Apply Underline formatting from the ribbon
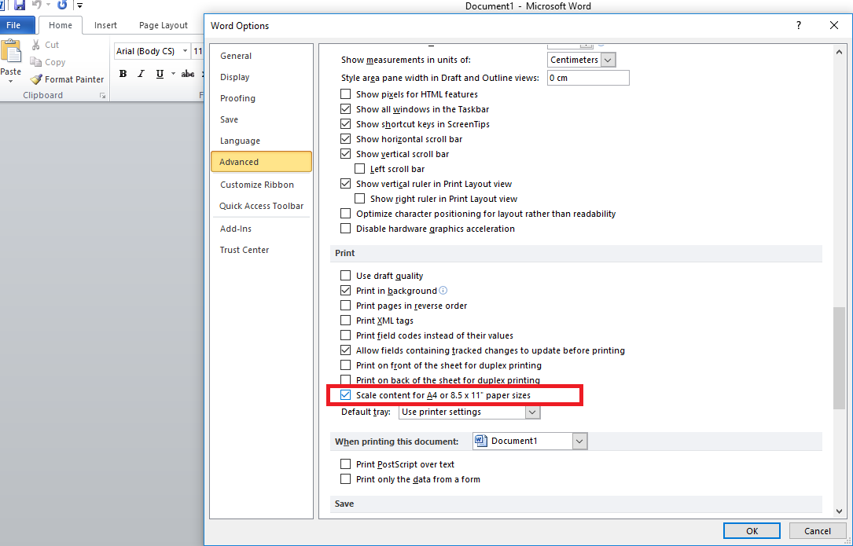853x546 pixels. pos(160,74)
